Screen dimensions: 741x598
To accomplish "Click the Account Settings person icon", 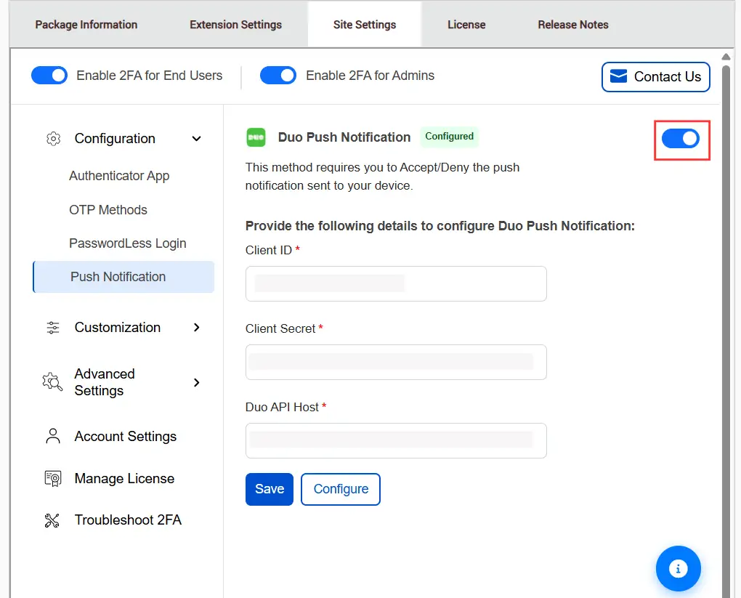I will pyautogui.click(x=52, y=436).
